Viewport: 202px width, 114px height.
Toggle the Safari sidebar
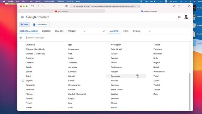point(32,6)
